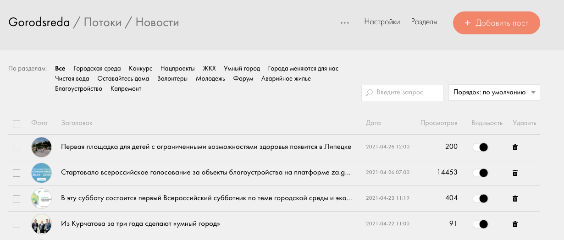Click date 2021-04-23 11:19

pos(387,198)
